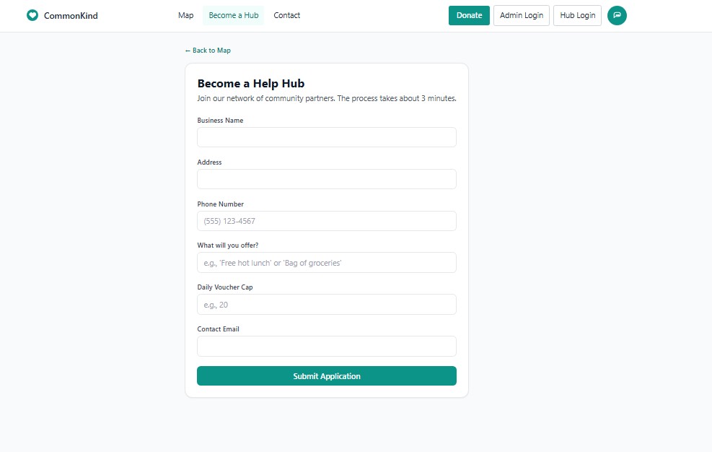Viewport: 712px width, 452px height.
Task: Open the chat bubble icon button
Action: point(617,15)
